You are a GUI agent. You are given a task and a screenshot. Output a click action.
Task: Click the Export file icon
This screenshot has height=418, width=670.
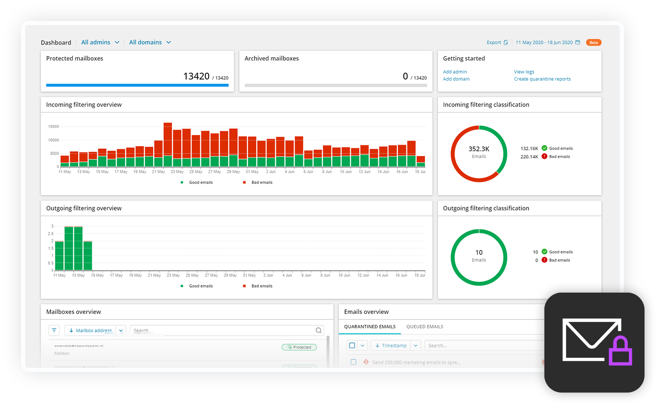click(x=506, y=43)
